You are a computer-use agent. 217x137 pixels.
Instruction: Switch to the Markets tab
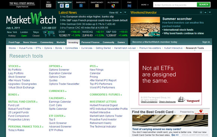(61, 42)
